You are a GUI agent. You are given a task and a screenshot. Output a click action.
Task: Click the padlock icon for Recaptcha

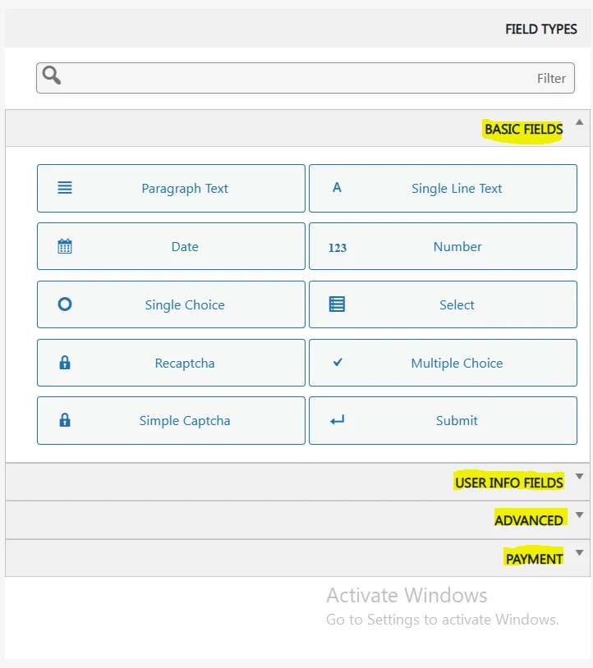click(x=65, y=363)
